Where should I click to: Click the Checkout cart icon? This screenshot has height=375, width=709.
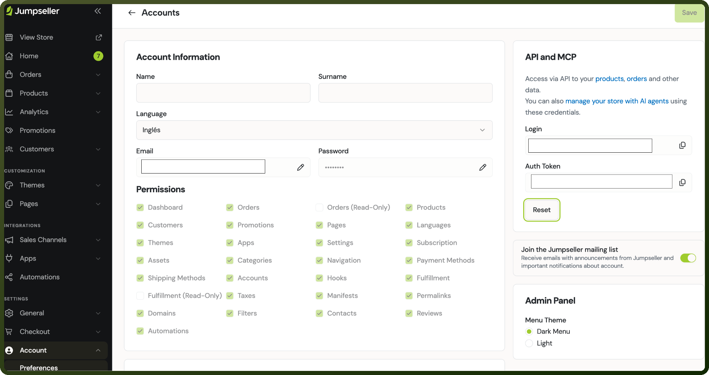point(9,332)
